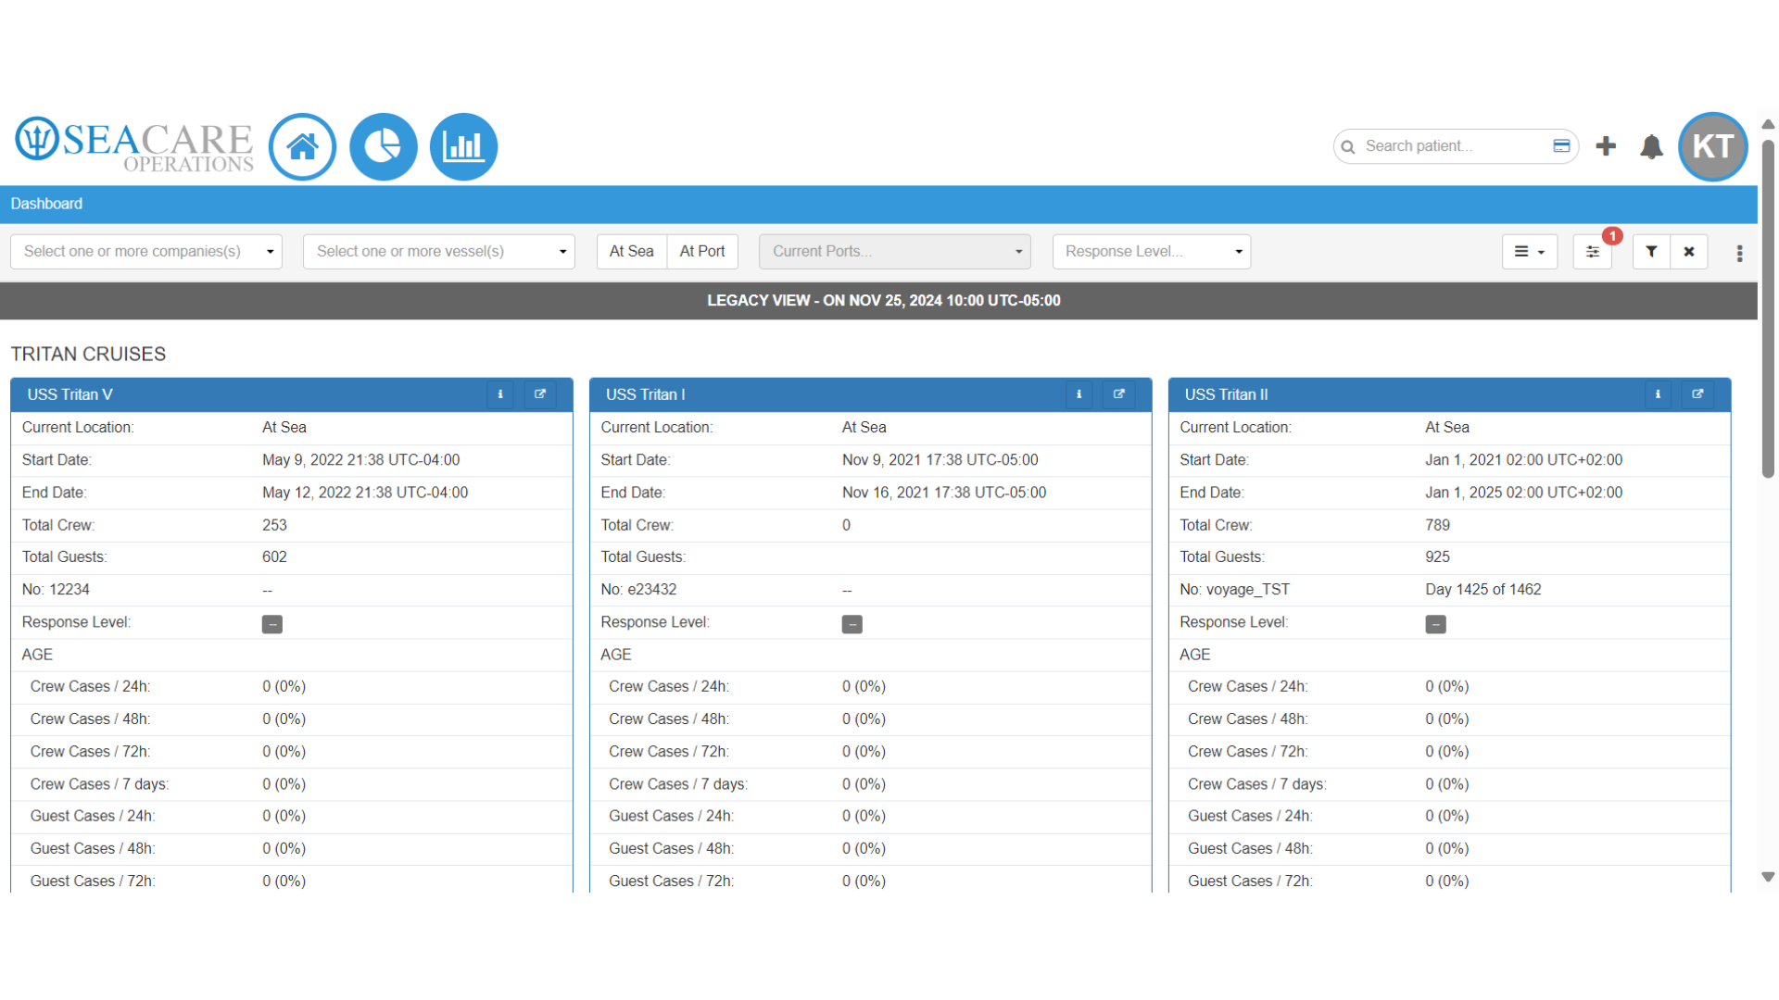Screen dimensions: 1779x1000
Task: Open USS Tritan I in external view
Action: 1119,394
